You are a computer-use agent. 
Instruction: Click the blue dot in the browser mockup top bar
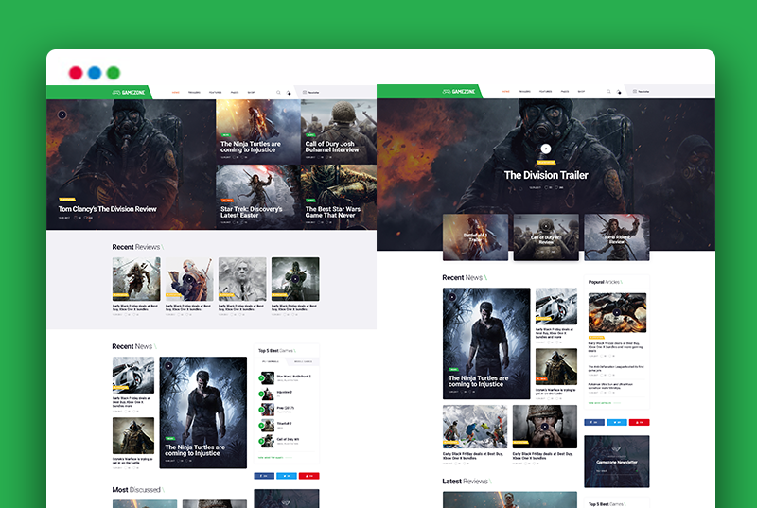click(x=95, y=73)
